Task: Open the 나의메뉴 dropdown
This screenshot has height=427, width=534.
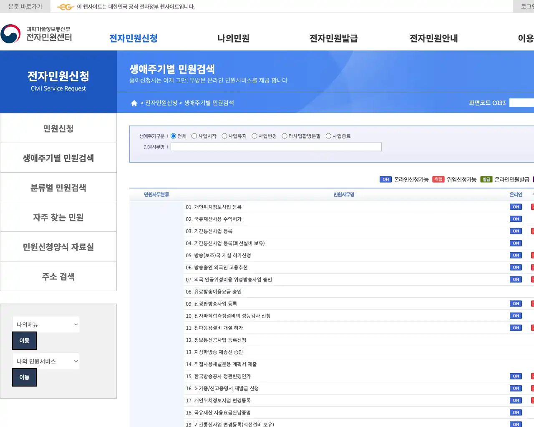Action: click(x=46, y=324)
